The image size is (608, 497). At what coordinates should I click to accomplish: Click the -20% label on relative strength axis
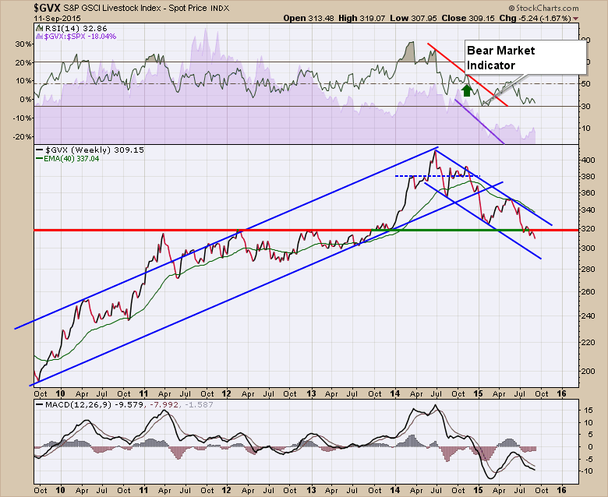(x=22, y=137)
